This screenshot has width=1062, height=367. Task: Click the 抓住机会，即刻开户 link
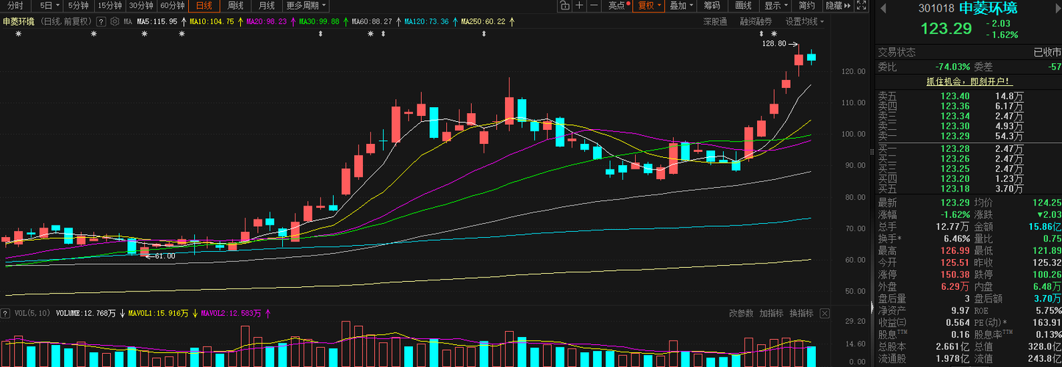tap(969, 81)
